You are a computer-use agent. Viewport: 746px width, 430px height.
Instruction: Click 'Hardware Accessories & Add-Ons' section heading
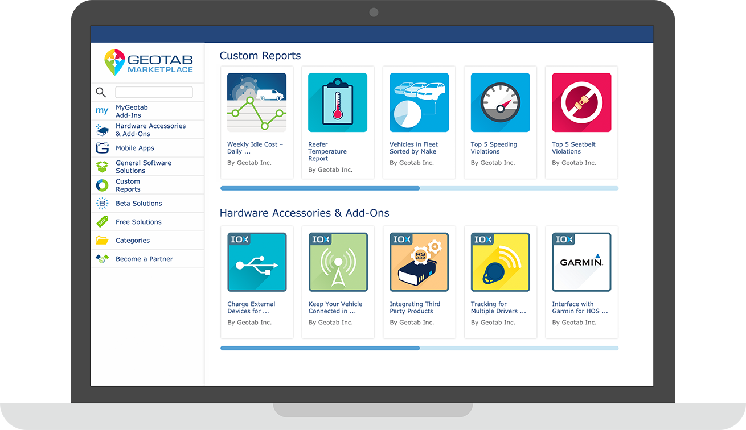coord(305,213)
